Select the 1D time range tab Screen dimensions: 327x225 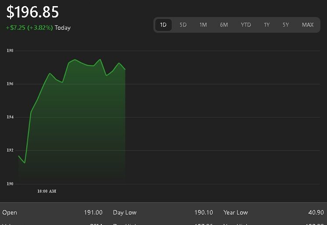click(163, 25)
